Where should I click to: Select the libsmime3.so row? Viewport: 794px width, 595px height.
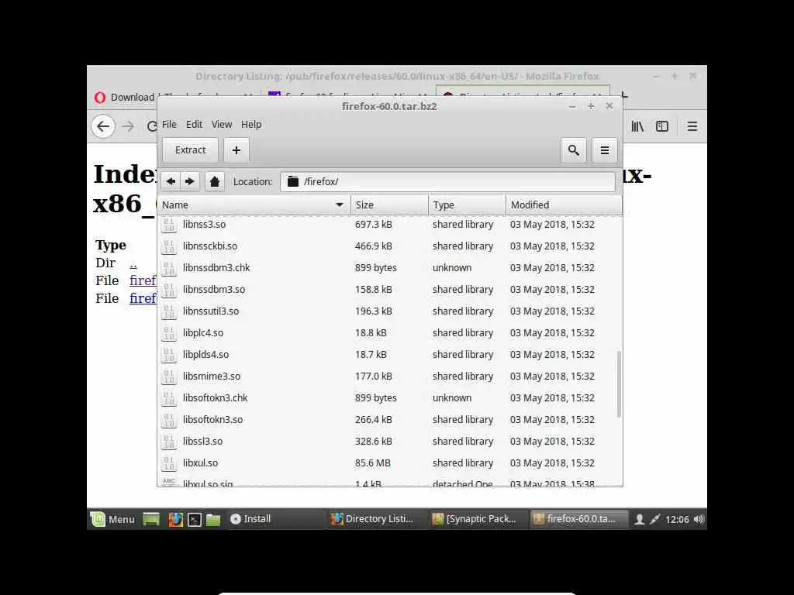click(x=390, y=377)
